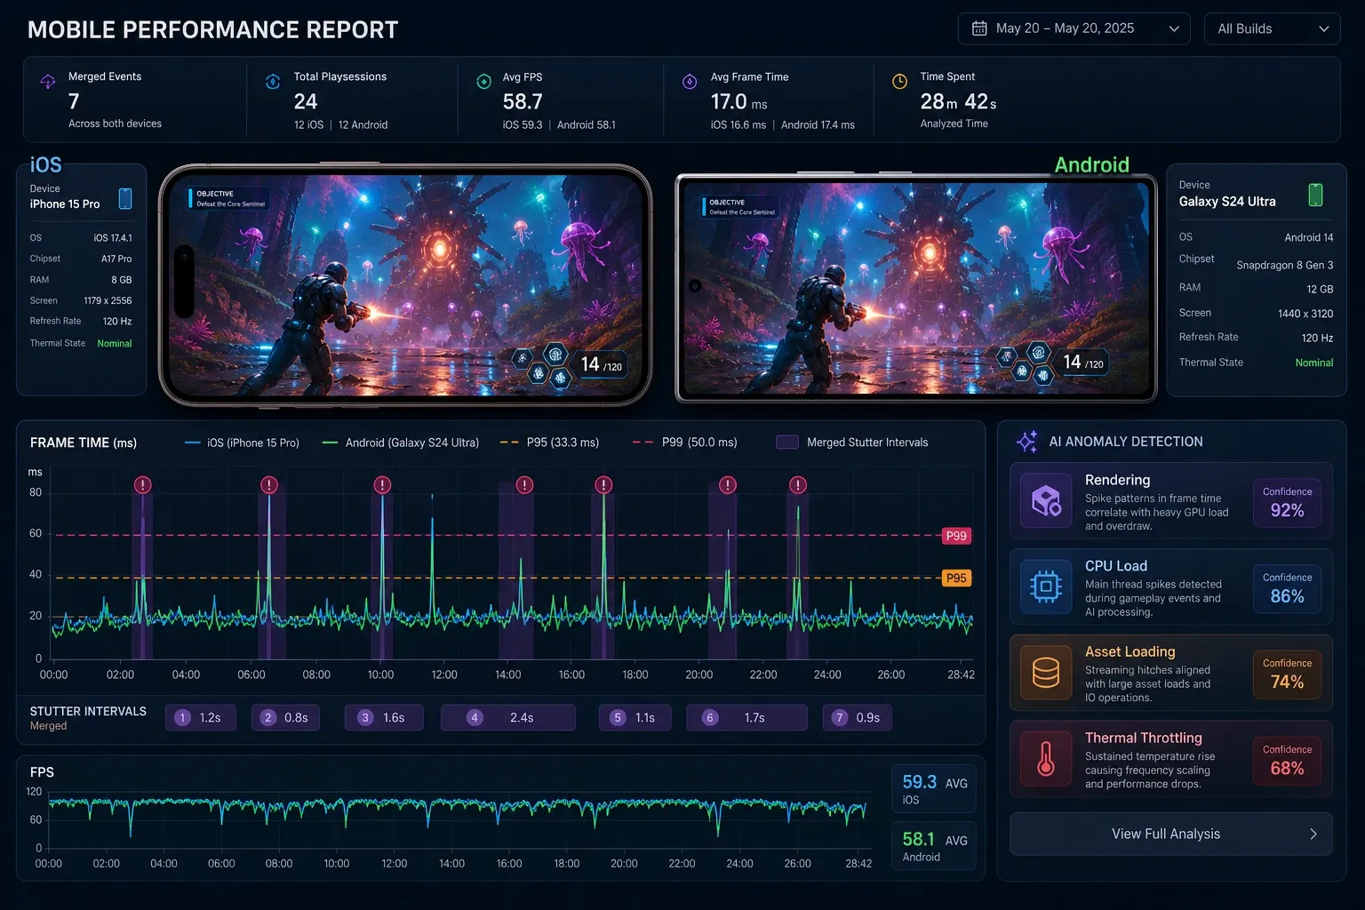Click the Time Spent clock icon

pyautogui.click(x=899, y=82)
